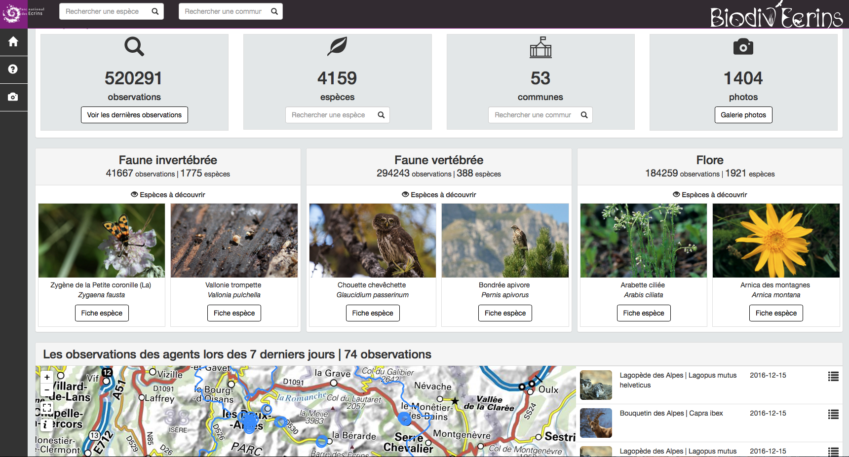Viewport: 849px width, 457px height.
Task: Open the Galerie photos button
Action: coord(743,115)
